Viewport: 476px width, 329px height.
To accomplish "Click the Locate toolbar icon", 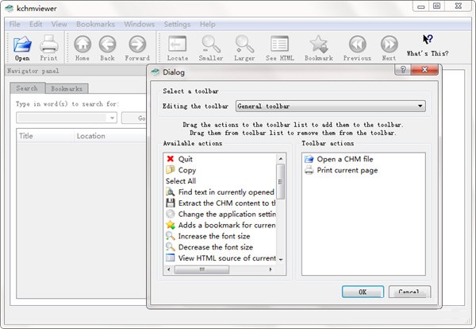I will coord(178,45).
